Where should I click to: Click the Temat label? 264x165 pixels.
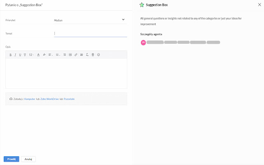(9, 34)
